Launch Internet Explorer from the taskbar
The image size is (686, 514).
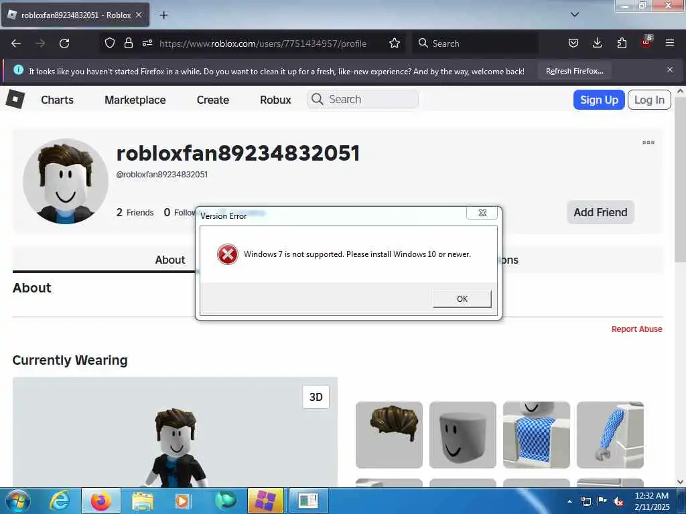[60, 501]
